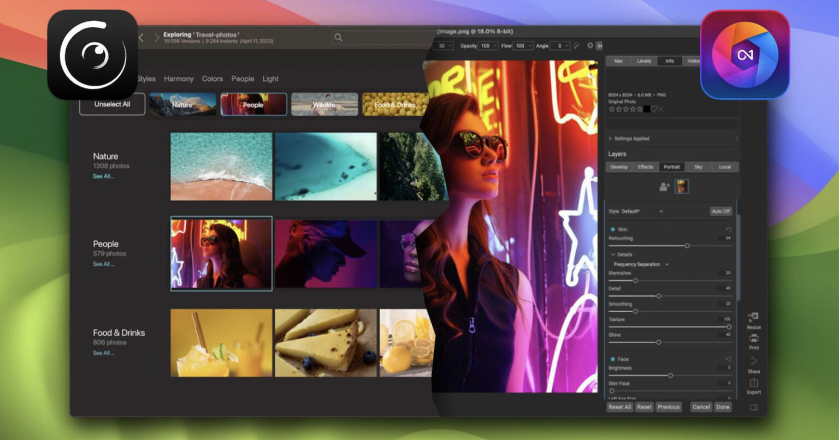Screen dimensions: 839x440
Task: Click the forward arrow next to Exploring
Action: click(x=157, y=38)
